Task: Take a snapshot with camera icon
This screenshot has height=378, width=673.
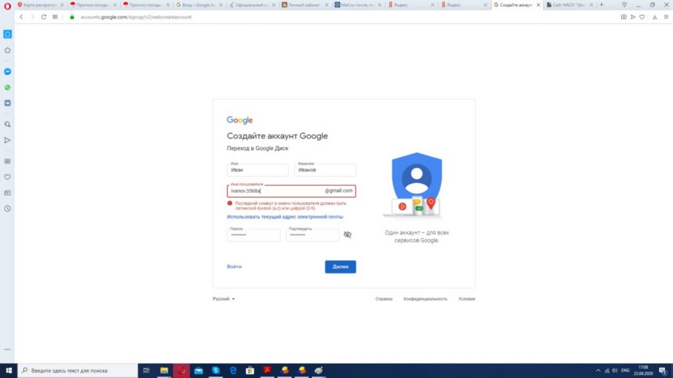Action: pos(623,17)
